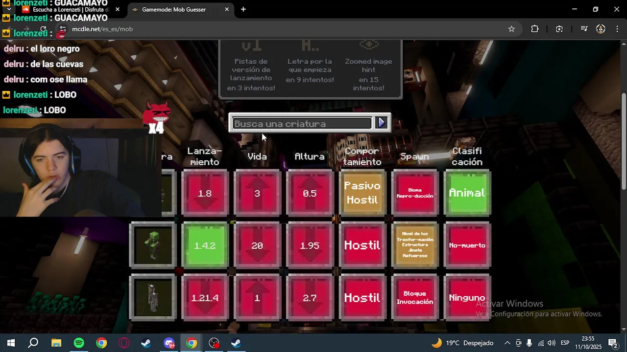The width and height of the screenshot is (627, 352).
Task: Close the 'Gamemode: Mob Guesser' tab
Action: (227, 9)
